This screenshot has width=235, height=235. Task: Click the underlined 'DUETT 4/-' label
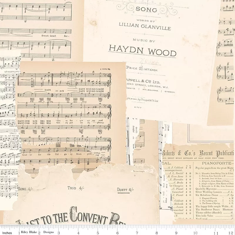click(125, 190)
